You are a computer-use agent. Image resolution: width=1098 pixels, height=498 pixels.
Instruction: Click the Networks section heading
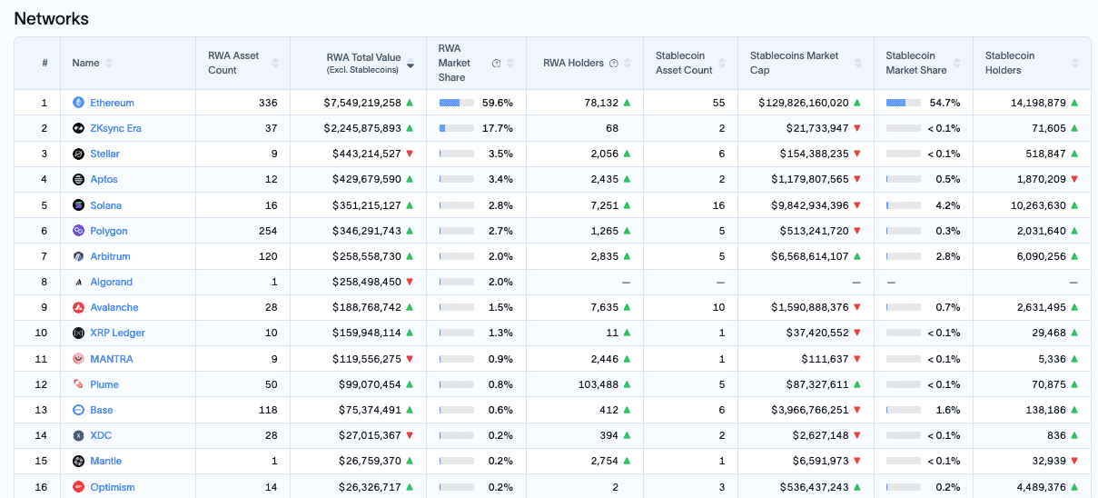[x=52, y=18]
